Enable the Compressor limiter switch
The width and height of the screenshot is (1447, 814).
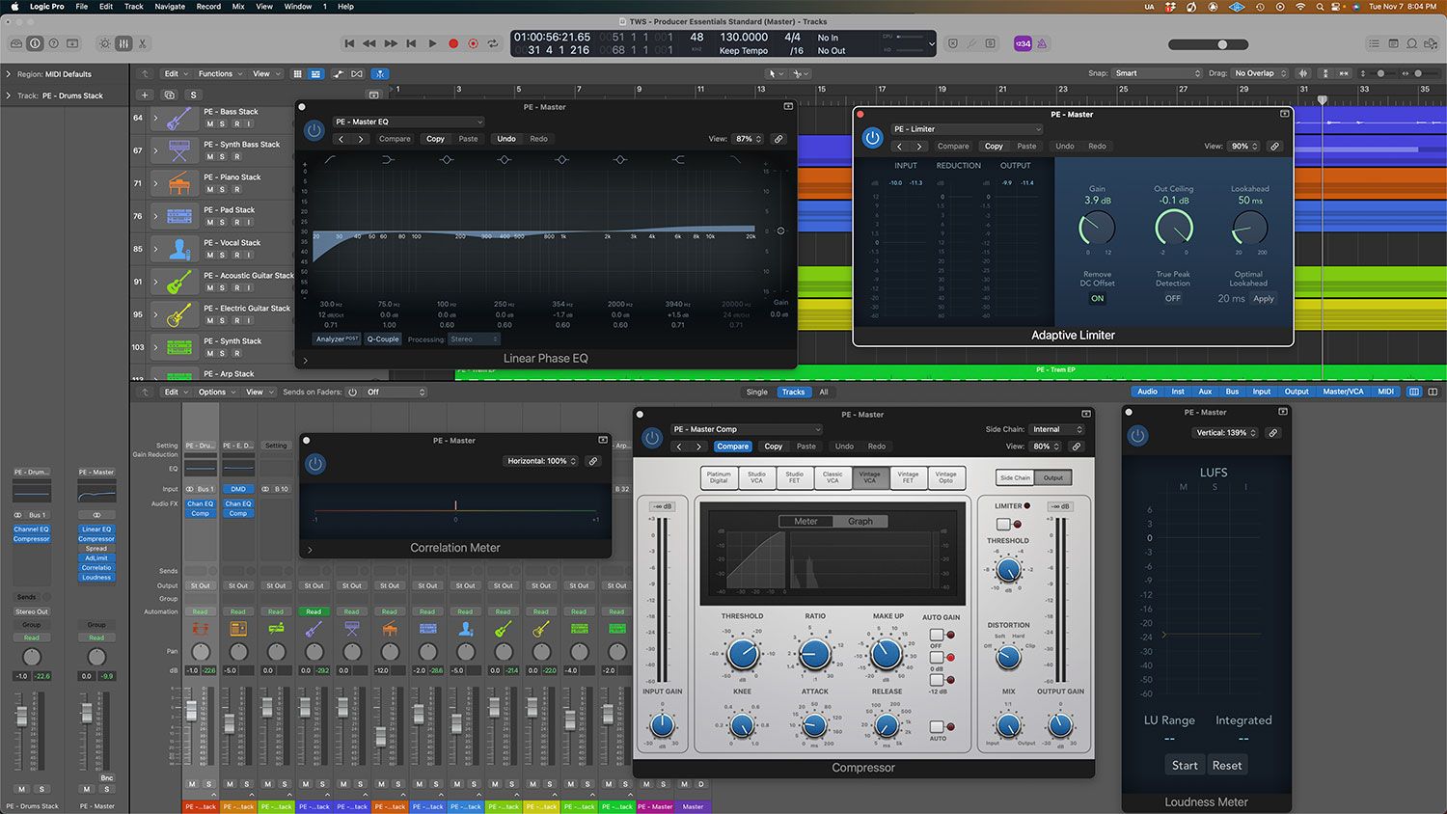(1003, 524)
